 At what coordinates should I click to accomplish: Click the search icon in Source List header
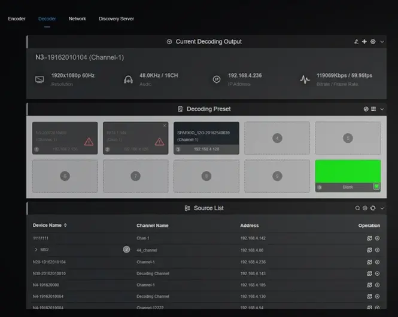click(x=357, y=208)
